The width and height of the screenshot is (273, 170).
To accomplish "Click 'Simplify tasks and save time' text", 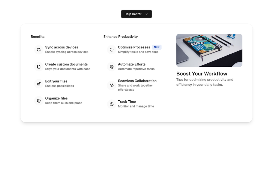I will 138,52.
